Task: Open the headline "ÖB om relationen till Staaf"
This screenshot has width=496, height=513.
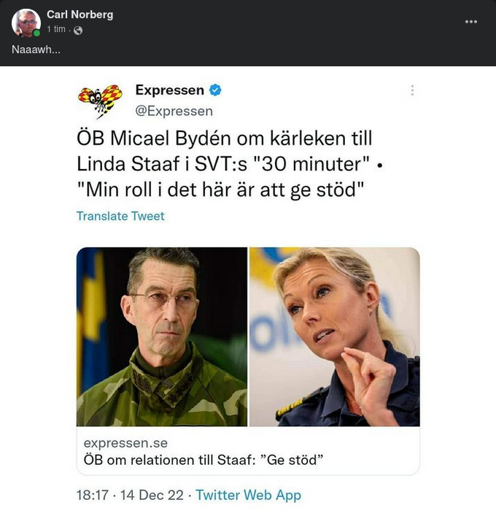Action: [x=203, y=460]
